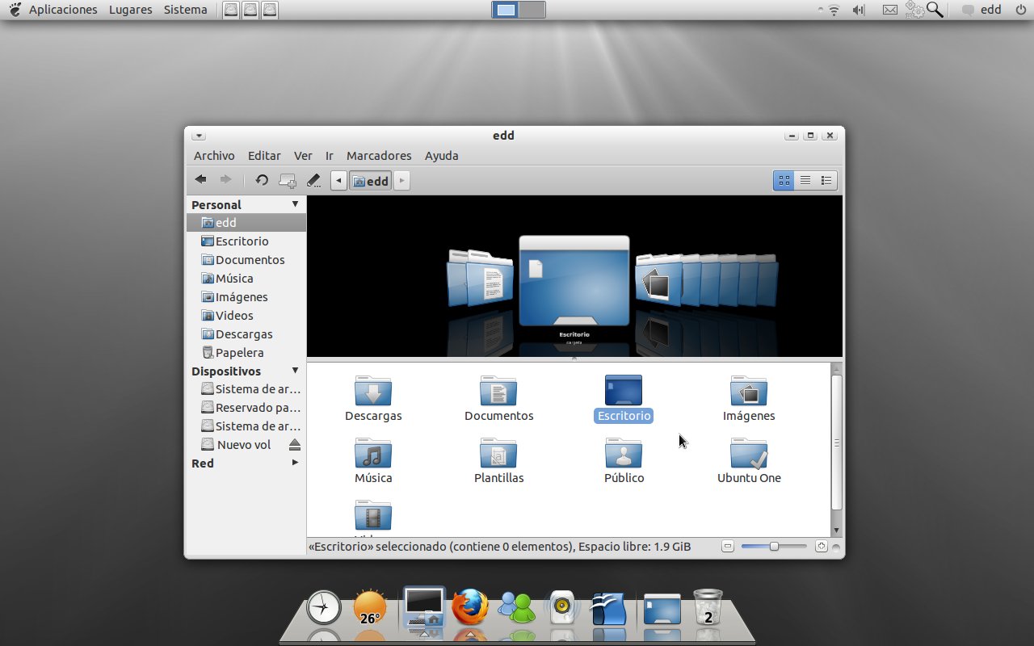The image size is (1034, 646).
Task: Click the search magnifier in top panel
Action: 935,10
